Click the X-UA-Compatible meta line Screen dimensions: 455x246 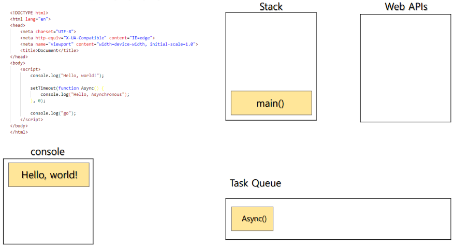pos(87,38)
